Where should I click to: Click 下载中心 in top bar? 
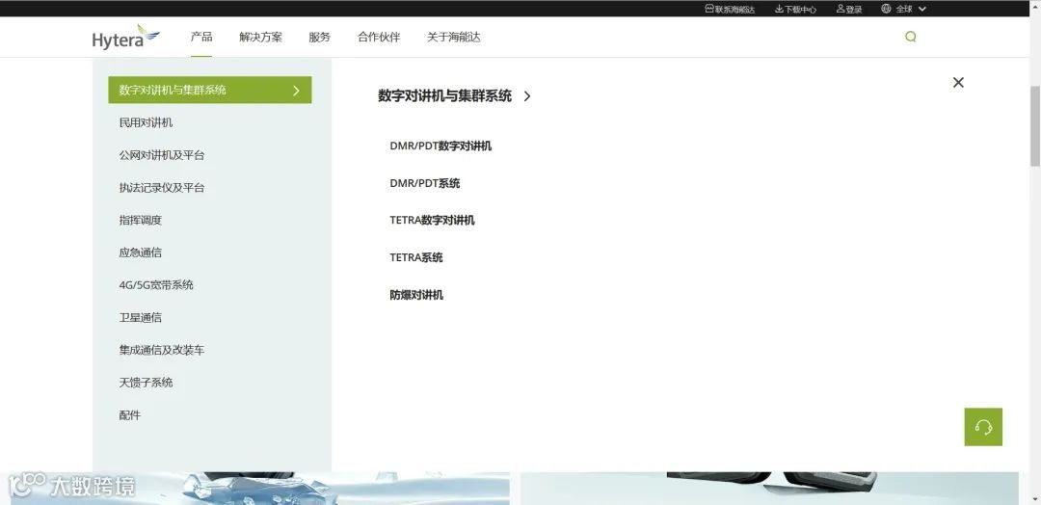pos(801,10)
